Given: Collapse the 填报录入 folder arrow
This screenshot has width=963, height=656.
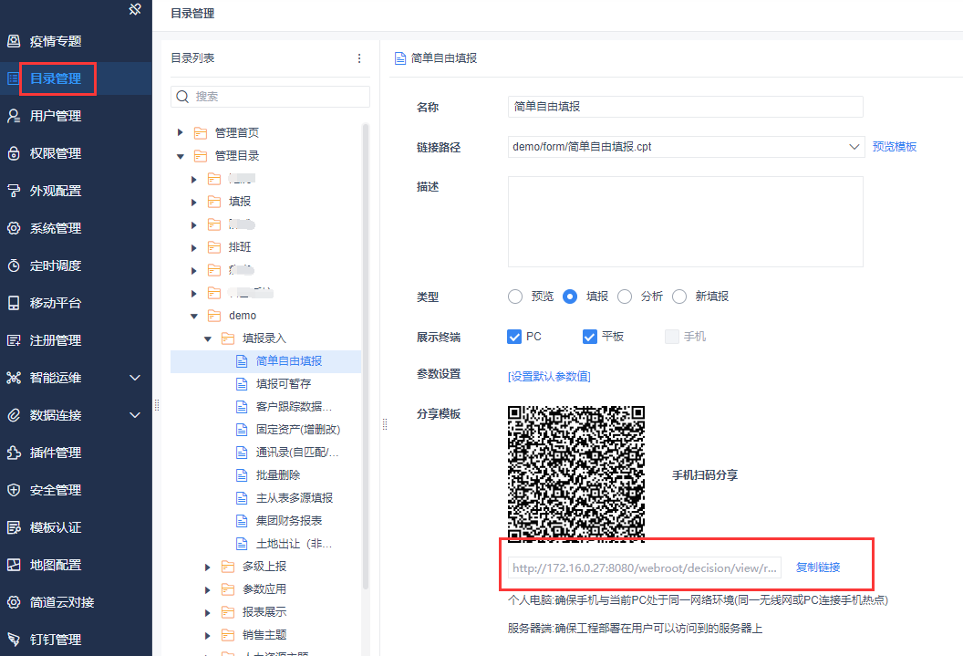Looking at the screenshot, I should tap(208, 339).
